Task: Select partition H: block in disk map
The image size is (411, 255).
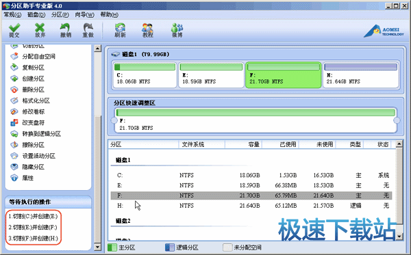Action: coord(361,75)
